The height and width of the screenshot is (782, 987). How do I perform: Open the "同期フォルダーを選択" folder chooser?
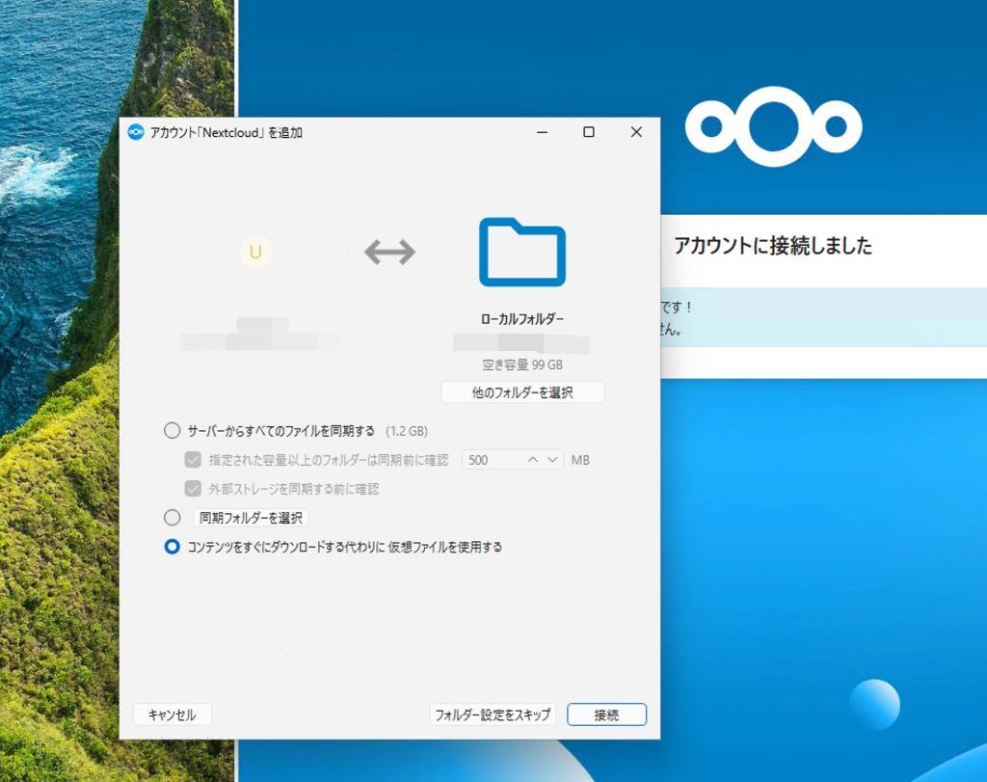pos(251,518)
